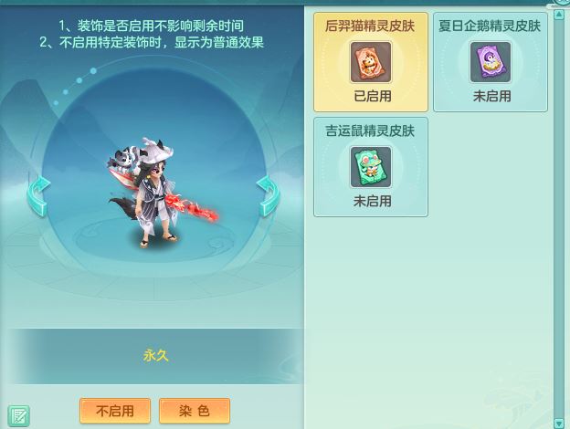Toggle the 未启用 status on 吉运鼠 skin
The width and height of the screenshot is (570, 429).
[373, 201]
